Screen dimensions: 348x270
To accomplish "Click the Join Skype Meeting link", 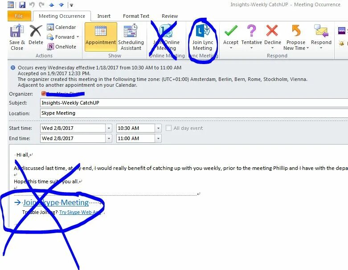I will tap(56, 202).
